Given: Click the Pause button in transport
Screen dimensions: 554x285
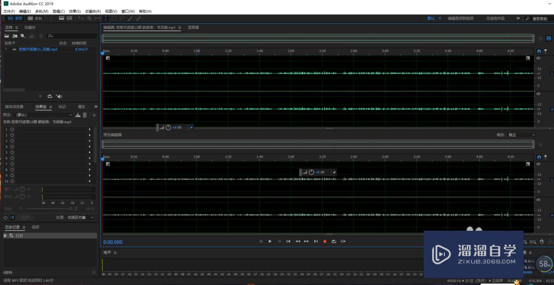Looking at the screenshot, I should tap(279, 241).
